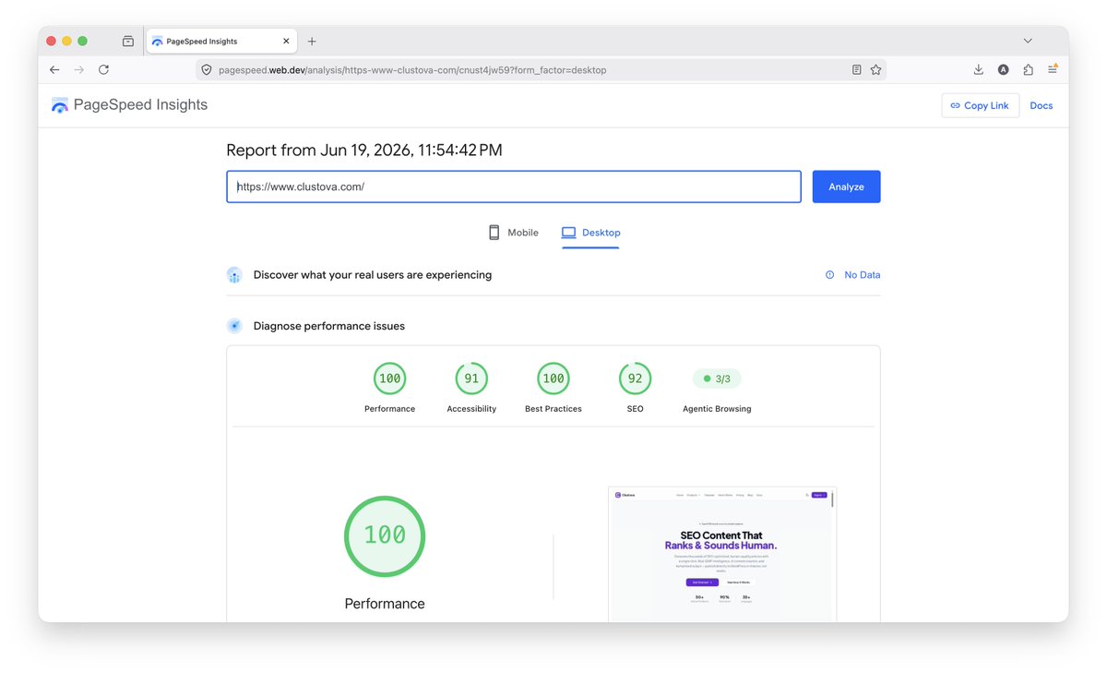Go back with the browser back arrow
Screen dimensions: 1107x673
click(54, 69)
